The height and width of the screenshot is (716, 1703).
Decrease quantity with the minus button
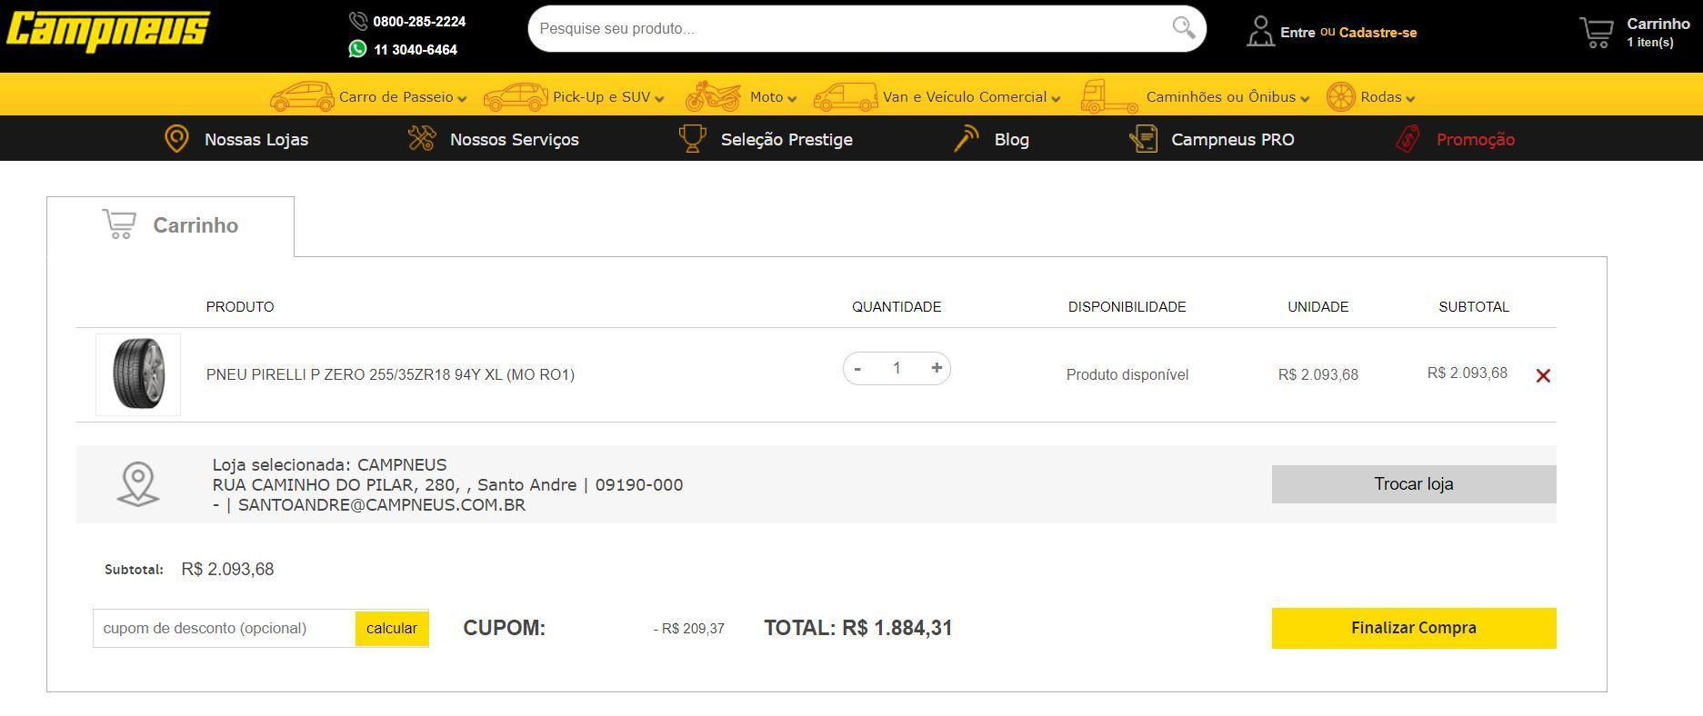(x=857, y=368)
